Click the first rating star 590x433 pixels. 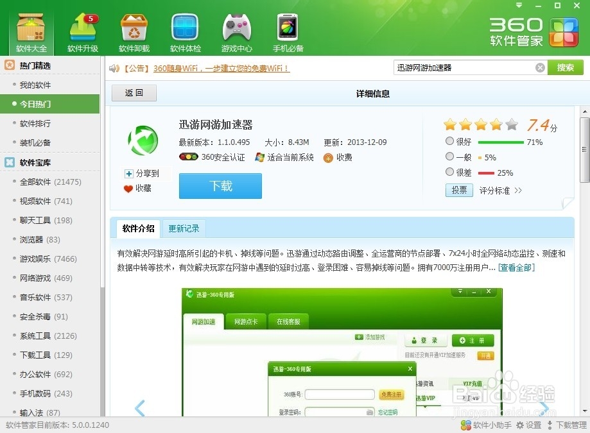pyautogui.click(x=450, y=124)
